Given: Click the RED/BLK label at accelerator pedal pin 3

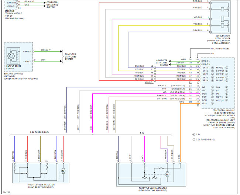Looking at the screenshot, I should coord(197,1).
